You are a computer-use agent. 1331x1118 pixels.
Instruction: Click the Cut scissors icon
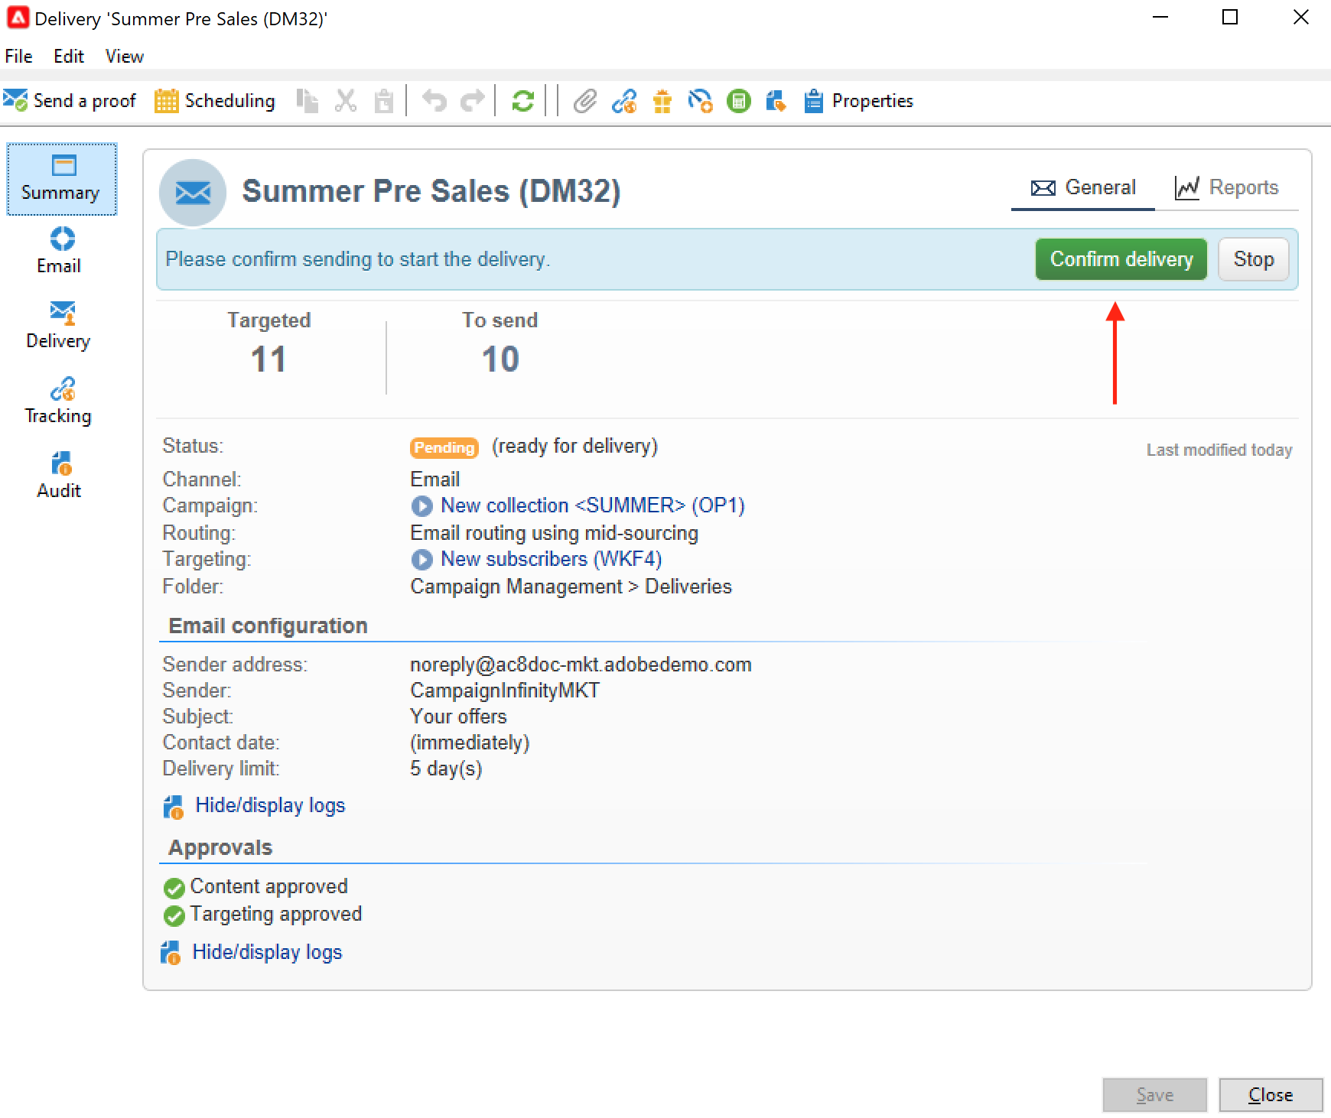[346, 101]
